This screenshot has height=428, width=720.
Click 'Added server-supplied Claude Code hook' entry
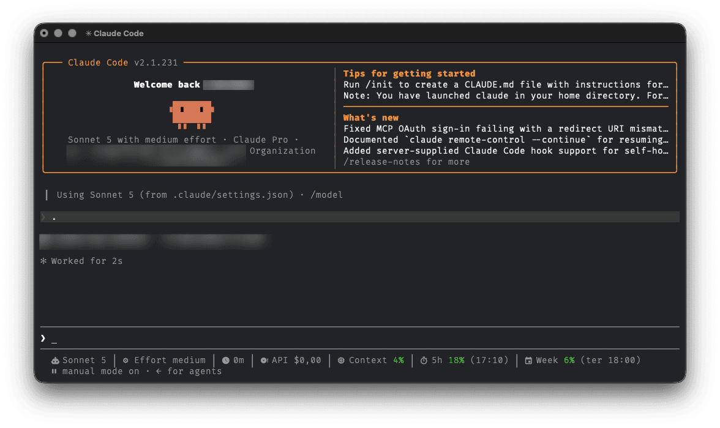506,151
